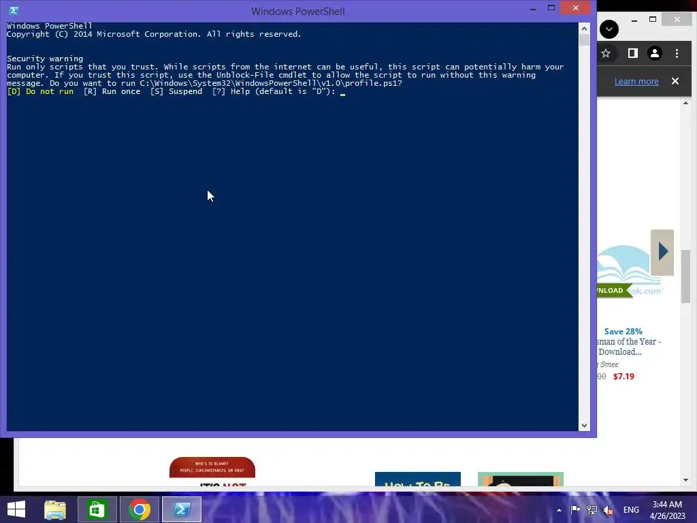
Task: Open the red book cover thumbnail in Chrome
Action: [212, 471]
